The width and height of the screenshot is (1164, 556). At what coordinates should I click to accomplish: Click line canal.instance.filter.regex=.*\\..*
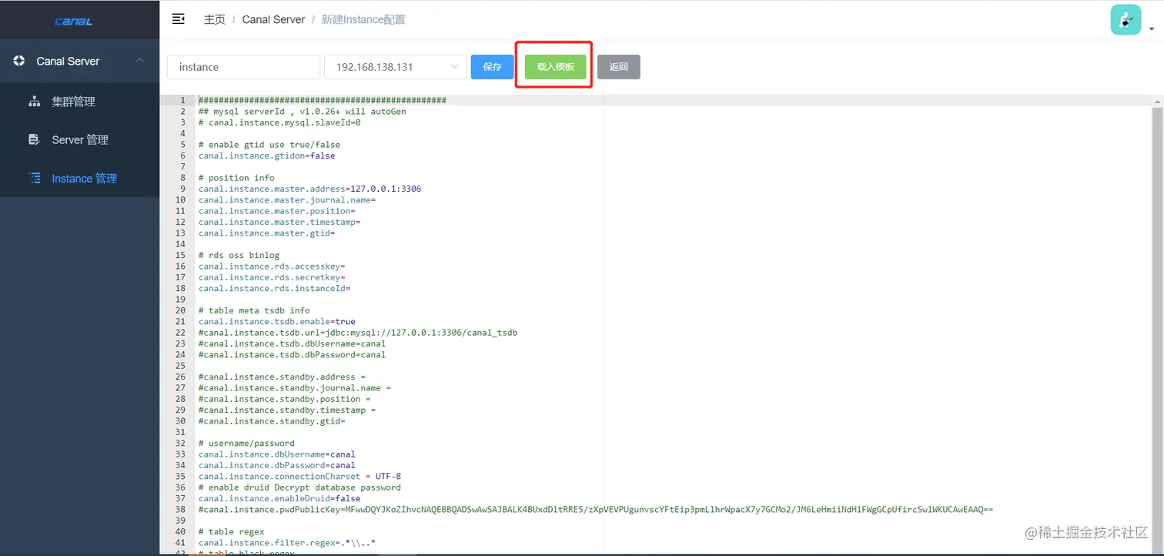coord(286,543)
